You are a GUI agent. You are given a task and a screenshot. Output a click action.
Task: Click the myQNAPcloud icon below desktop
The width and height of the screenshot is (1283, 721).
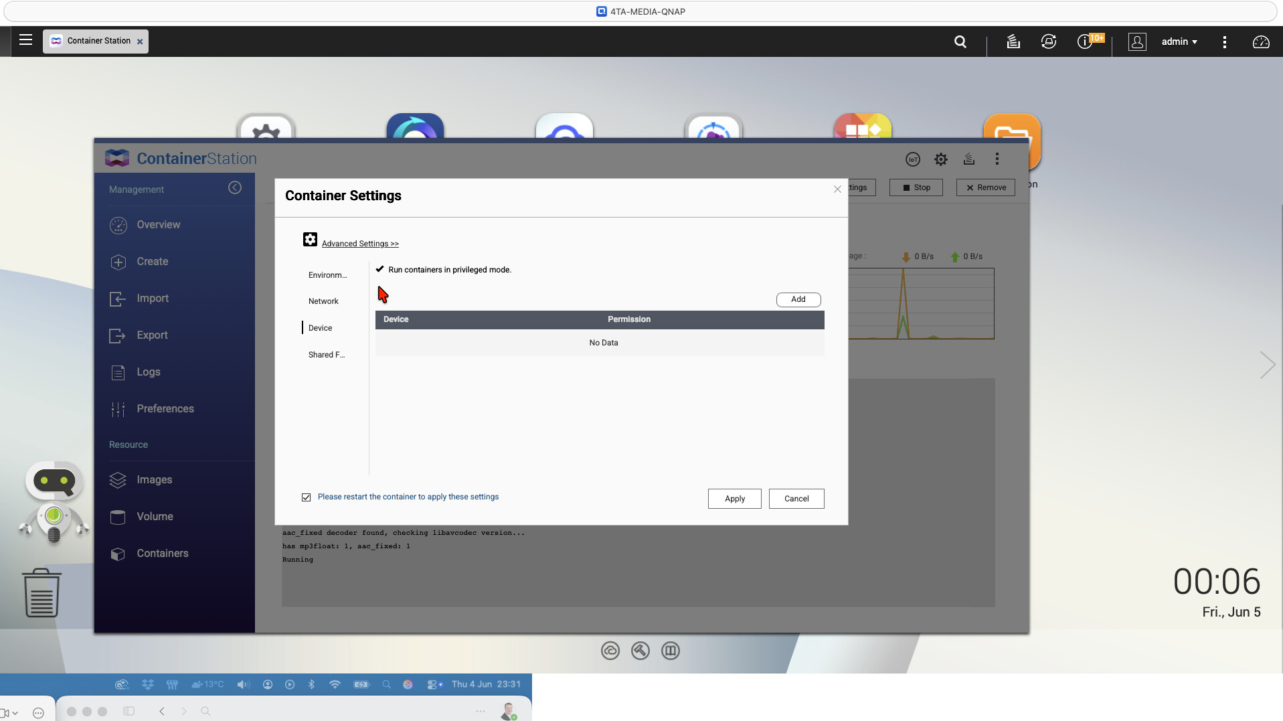pyautogui.click(x=610, y=651)
